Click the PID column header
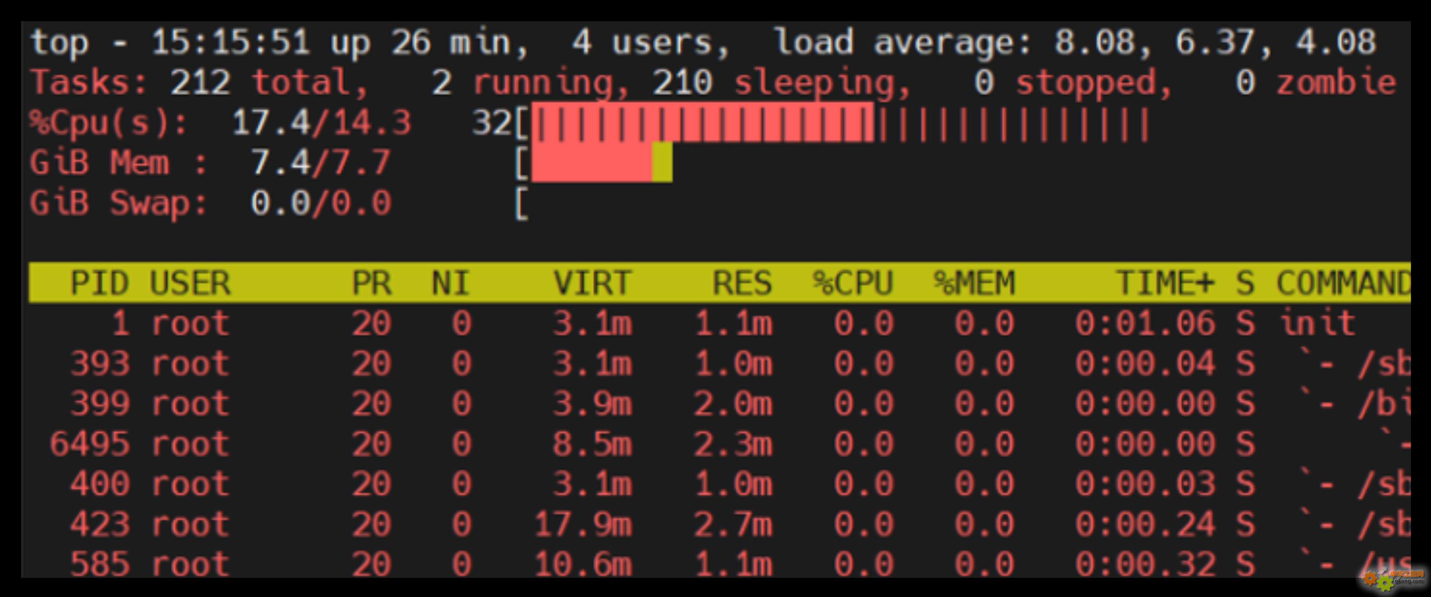Image resolution: width=1431 pixels, height=597 pixels. pos(99,283)
